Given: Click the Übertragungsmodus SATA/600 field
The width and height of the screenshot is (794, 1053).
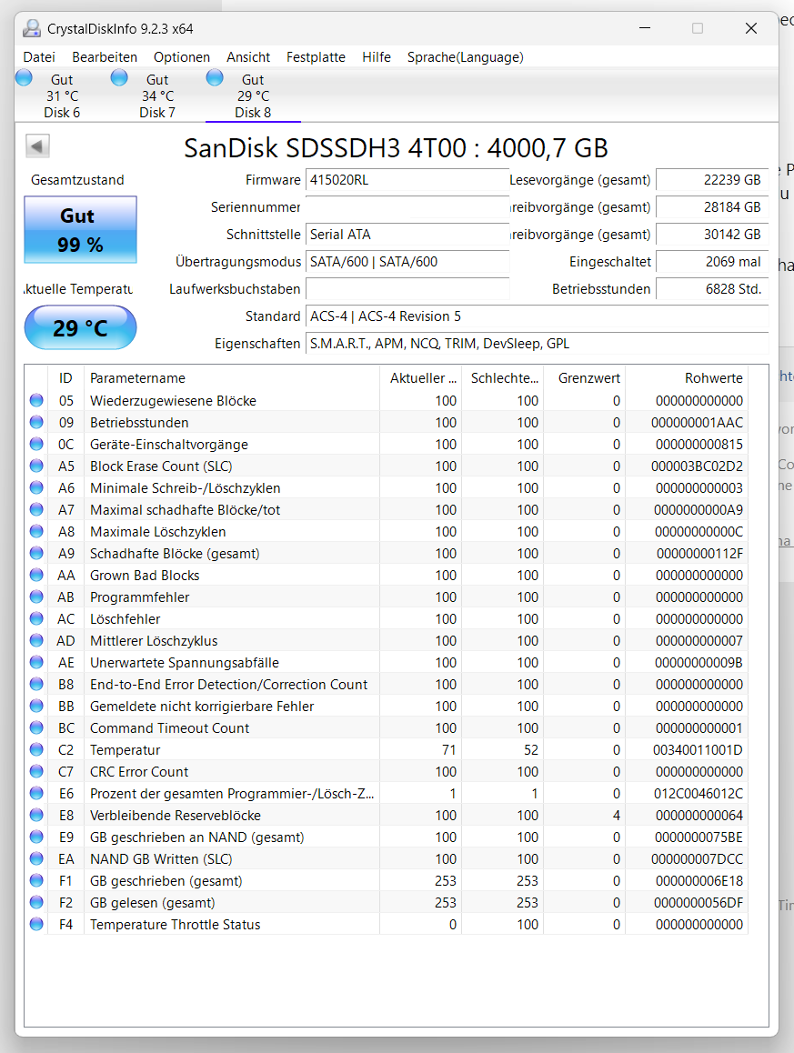Looking at the screenshot, I should click(x=407, y=262).
